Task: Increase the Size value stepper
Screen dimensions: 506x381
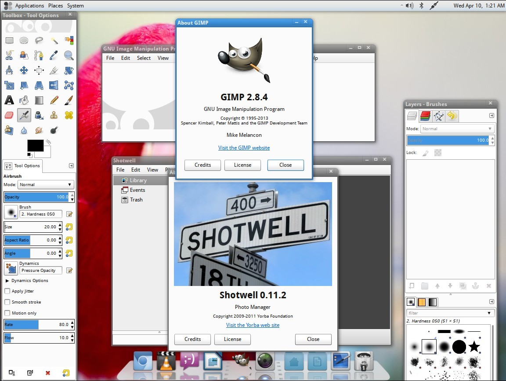Action: click(60, 224)
